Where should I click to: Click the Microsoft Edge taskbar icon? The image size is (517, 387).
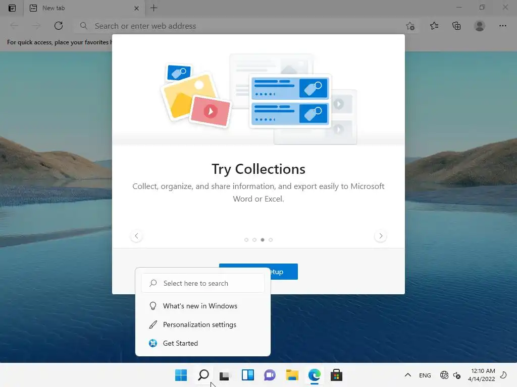pyautogui.click(x=314, y=375)
